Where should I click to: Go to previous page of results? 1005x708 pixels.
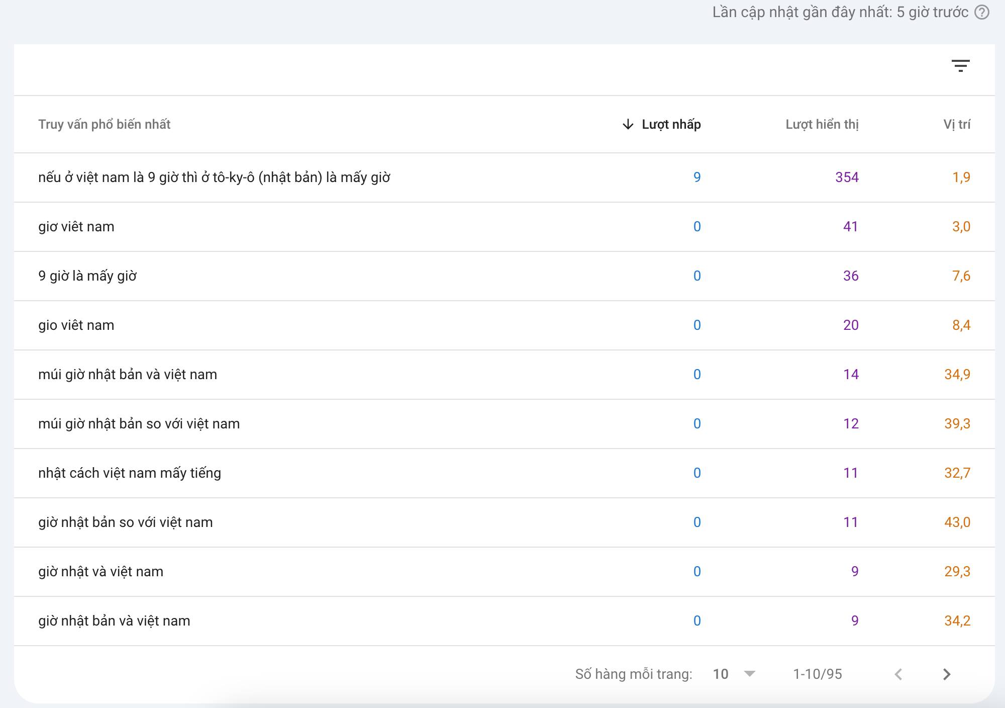(x=898, y=674)
